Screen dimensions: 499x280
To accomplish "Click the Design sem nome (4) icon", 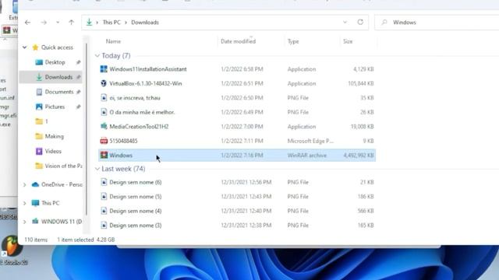I will tap(104, 211).
